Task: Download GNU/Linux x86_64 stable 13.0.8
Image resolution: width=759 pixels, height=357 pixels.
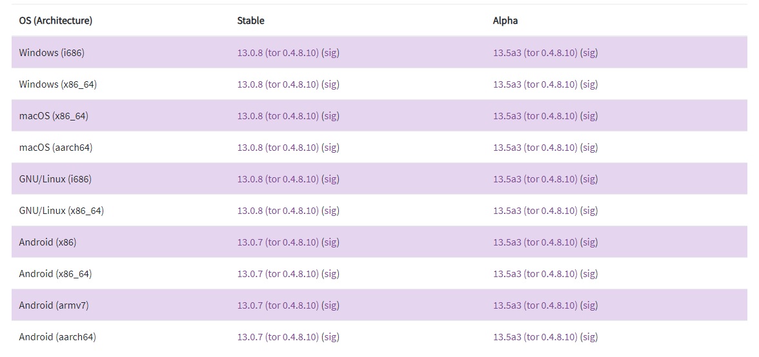Action: click(278, 211)
